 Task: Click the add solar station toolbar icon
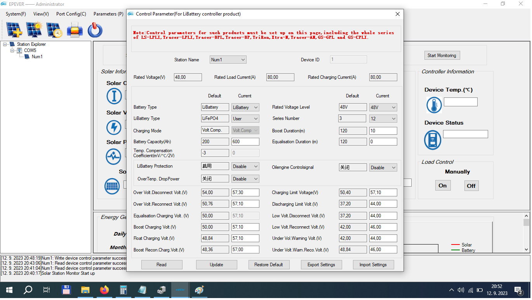click(14, 29)
